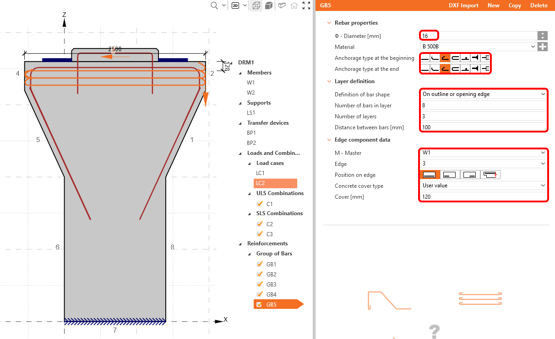Select straight anchorage type at the beginning
Screen dimensions: 555x339
425,58
